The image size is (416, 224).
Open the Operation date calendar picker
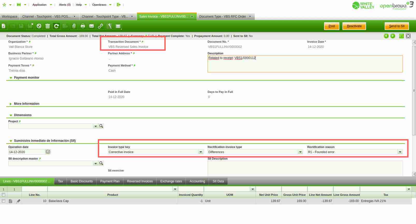point(48,152)
